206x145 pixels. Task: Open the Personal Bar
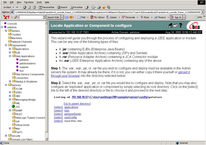coord(47,7)
